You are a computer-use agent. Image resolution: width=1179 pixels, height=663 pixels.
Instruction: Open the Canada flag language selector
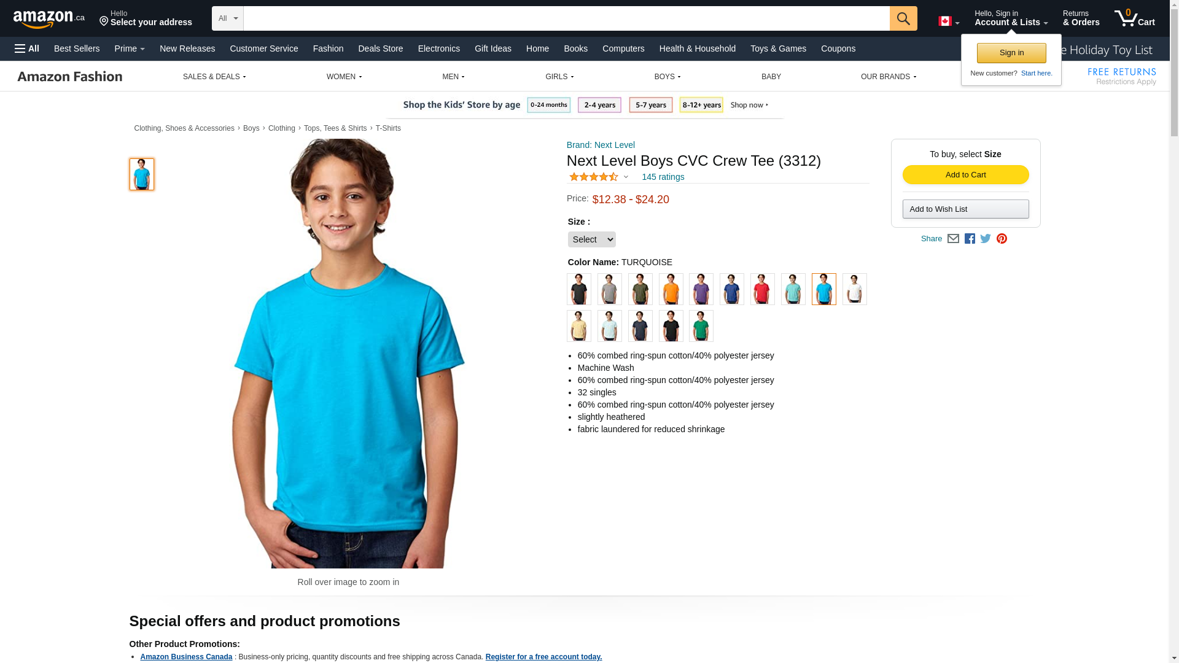(x=949, y=21)
